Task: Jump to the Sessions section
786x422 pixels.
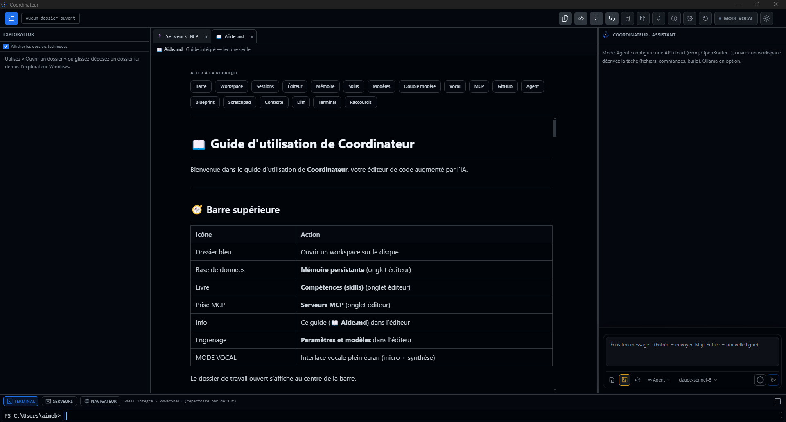Action: click(x=265, y=86)
